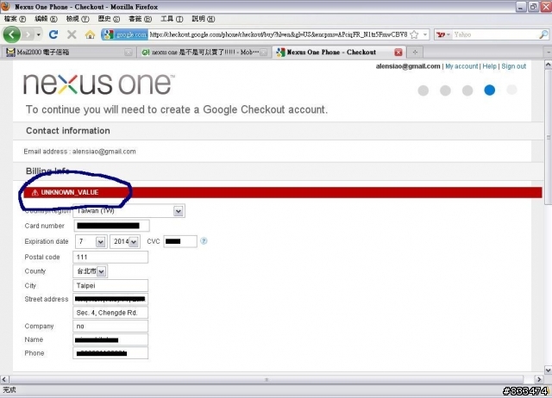
Task: Open the 檔案 (F) File menu
Action: (x=15, y=19)
